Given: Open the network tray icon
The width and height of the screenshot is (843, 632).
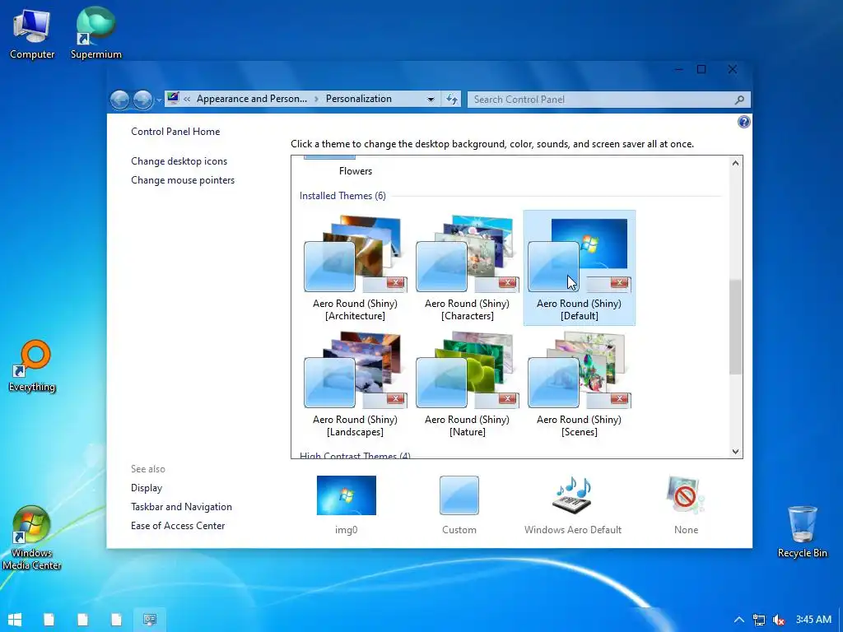Looking at the screenshot, I should (758, 620).
